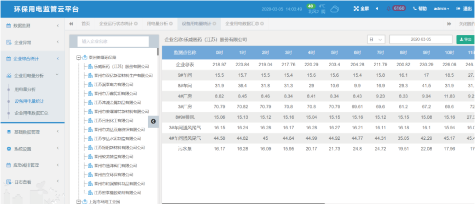Click the gear icon beside 系统设置
This screenshot has height=205, width=475.
tap(8, 149)
